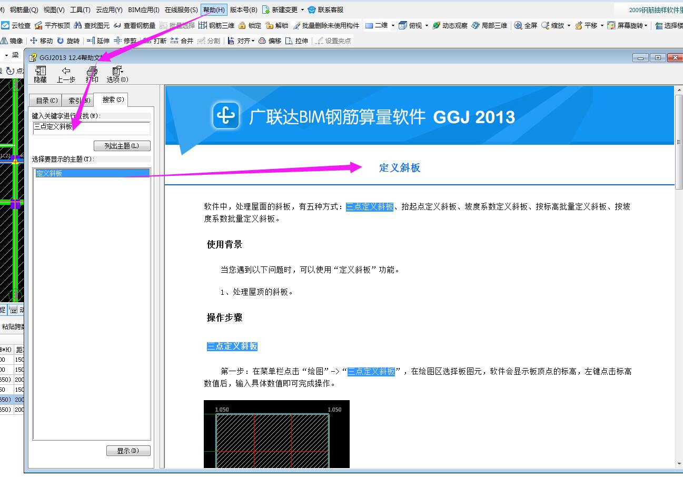Expand the 二维 view dropdown arrow
The height and width of the screenshot is (477, 683).
(393, 25)
